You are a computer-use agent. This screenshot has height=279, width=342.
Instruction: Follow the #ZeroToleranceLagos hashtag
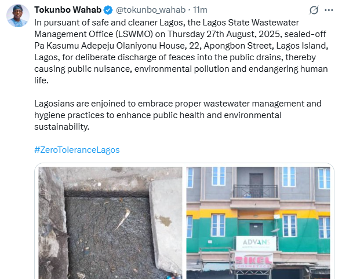[x=77, y=150]
